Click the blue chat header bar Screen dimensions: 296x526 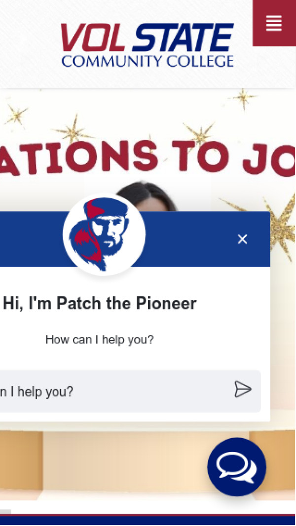[135, 239]
